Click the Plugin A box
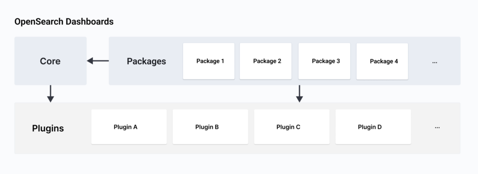478x174 pixels. (x=129, y=127)
